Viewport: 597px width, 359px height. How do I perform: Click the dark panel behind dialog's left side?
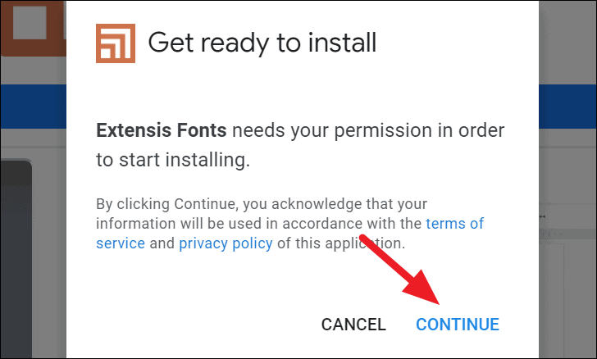[x=16, y=259]
